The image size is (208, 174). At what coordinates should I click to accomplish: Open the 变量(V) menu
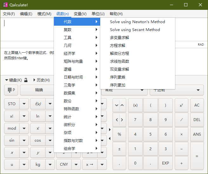pos(80,14)
